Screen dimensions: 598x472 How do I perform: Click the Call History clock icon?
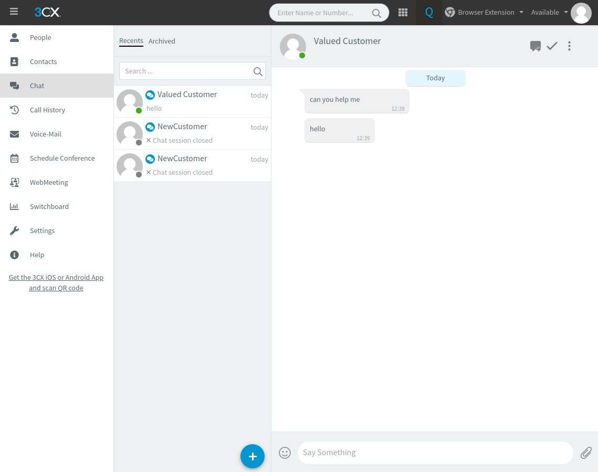[15, 110]
